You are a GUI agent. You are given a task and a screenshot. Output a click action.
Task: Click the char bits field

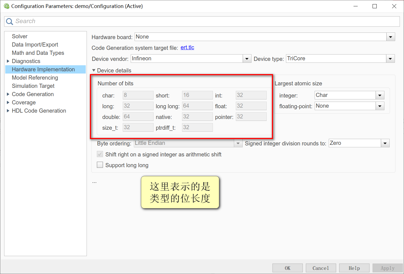(x=138, y=95)
